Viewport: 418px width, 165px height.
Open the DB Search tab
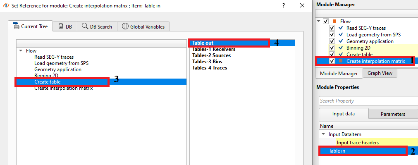pos(97,26)
